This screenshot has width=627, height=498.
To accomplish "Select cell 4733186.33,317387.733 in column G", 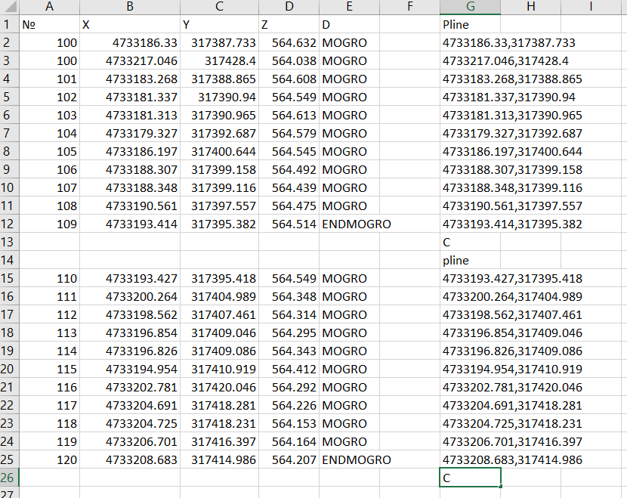I will coord(508,43).
